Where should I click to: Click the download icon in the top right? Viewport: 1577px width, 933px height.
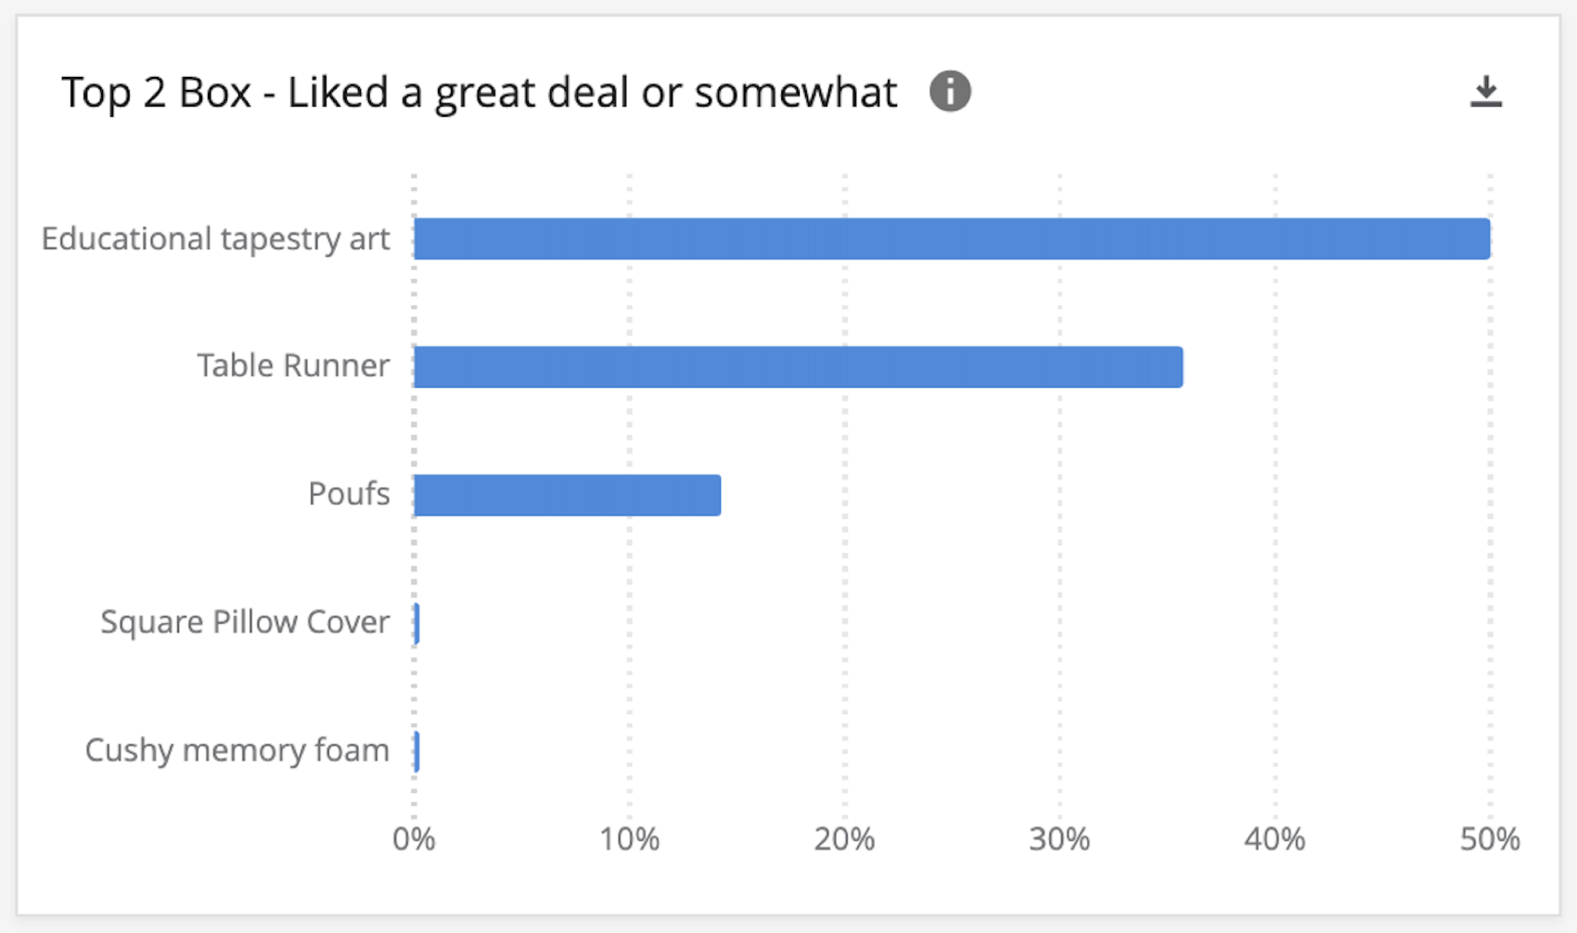click(1487, 91)
